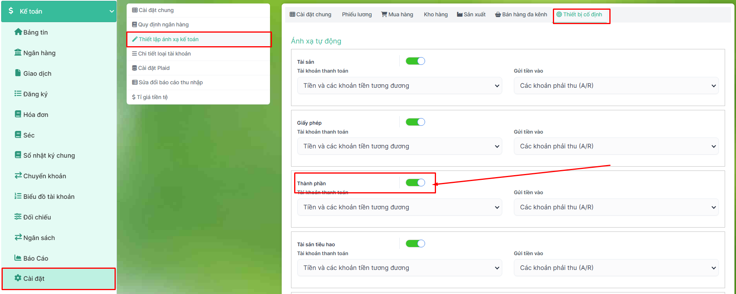
Task: Select Thiết lập ánh xạ kế toán entry
Action: (198, 39)
